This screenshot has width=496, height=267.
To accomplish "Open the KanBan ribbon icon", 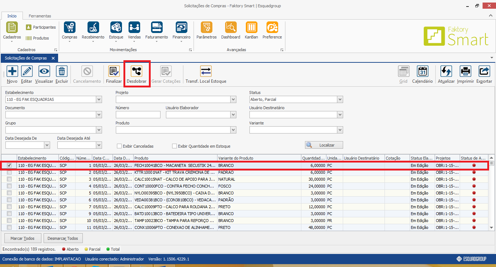I will (x=251, y=28).
